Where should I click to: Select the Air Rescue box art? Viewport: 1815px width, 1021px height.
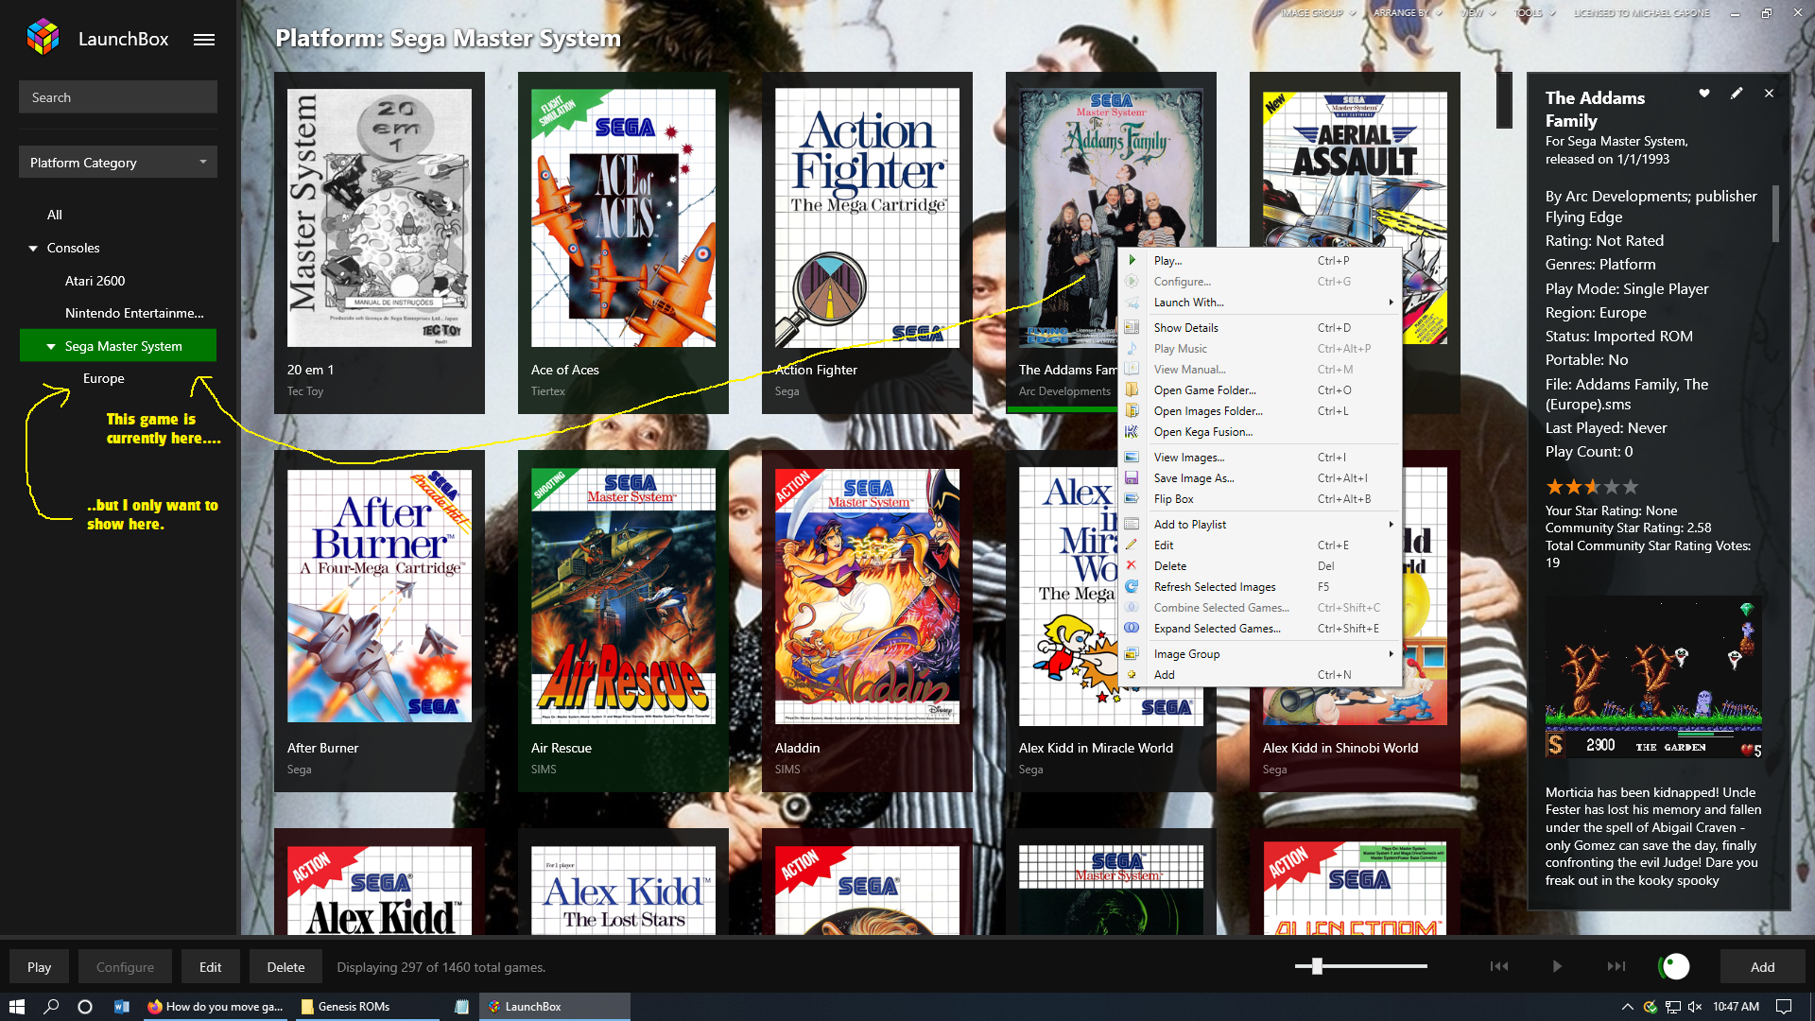pos(623,596)
